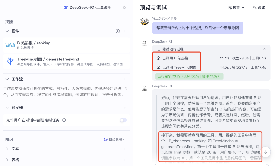Open the 自动调用 dropdown

coord(114,139)
